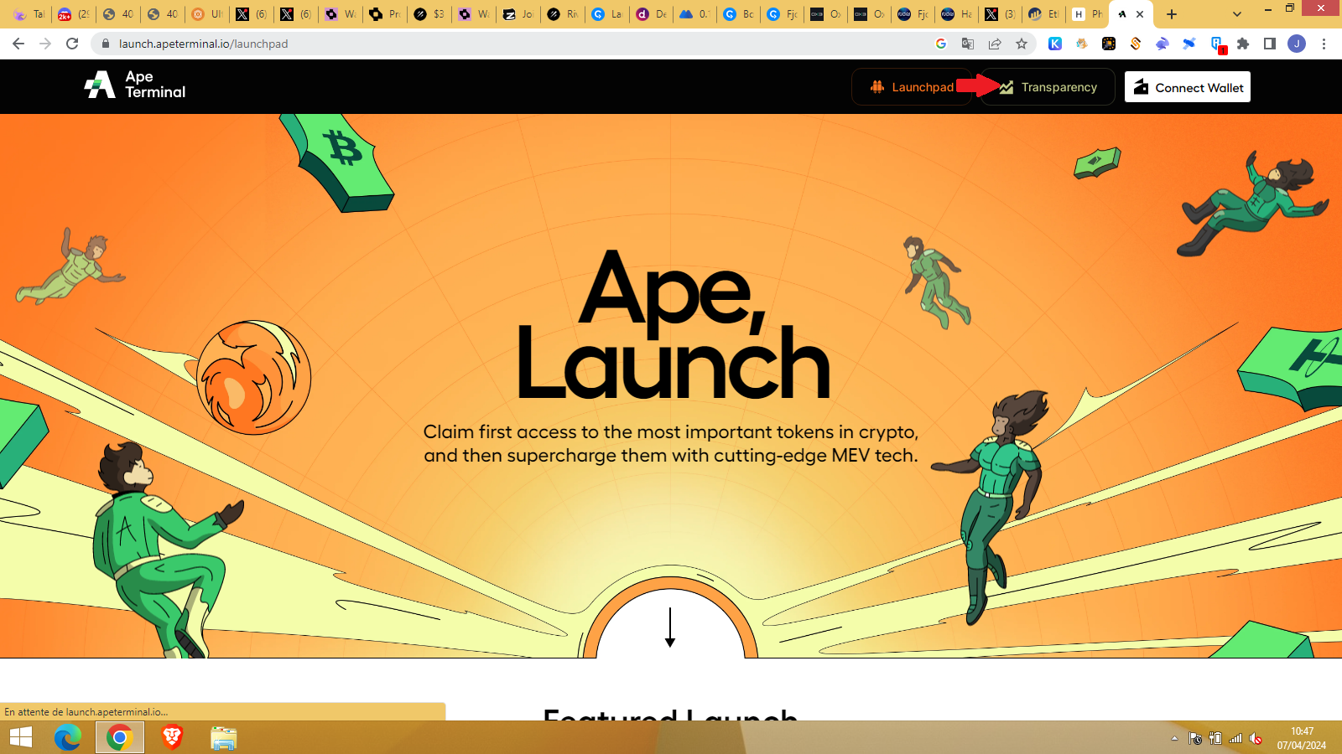
Task: Click the 'Claim first access' tagline text
Action: point(671,443)
